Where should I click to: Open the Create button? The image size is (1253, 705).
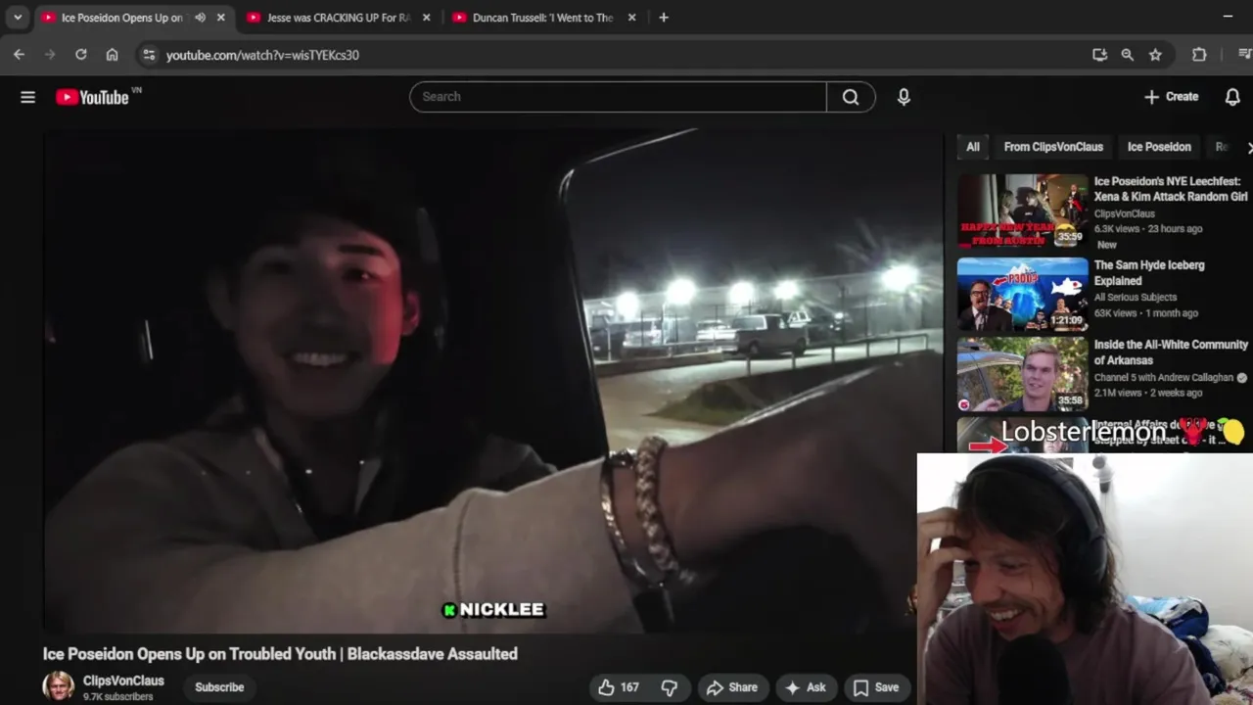point(1171,97)
